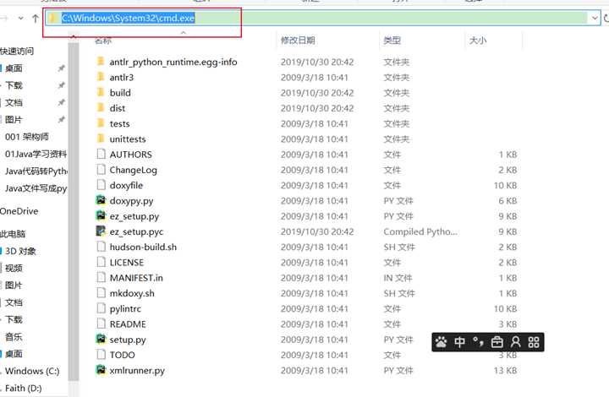Open 此电脑 in the navigation pane
The width and height of the screenshot is (609, 397).
click(x=13, y=234)
